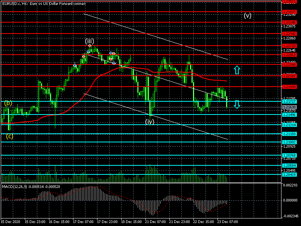
Task: Click the red 1.22942 price level tag
Action: [x=289, y=34]
